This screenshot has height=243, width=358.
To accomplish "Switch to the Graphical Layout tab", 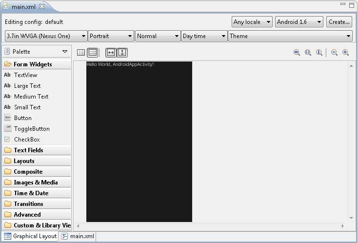I will [31, 236].
